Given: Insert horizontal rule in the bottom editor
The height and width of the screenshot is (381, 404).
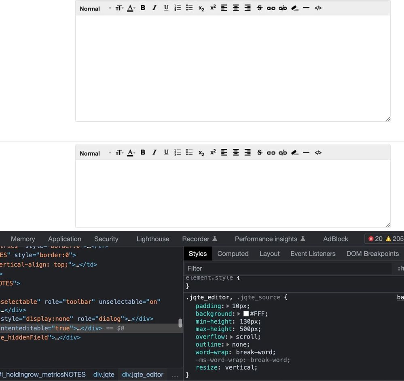Looking at the screenshot, I should [306, 152].
